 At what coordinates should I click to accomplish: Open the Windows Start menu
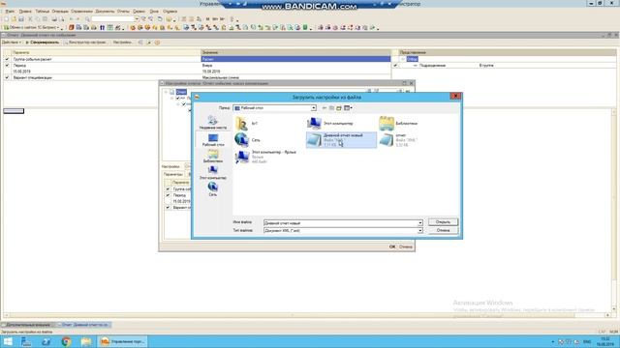point(7,341)
